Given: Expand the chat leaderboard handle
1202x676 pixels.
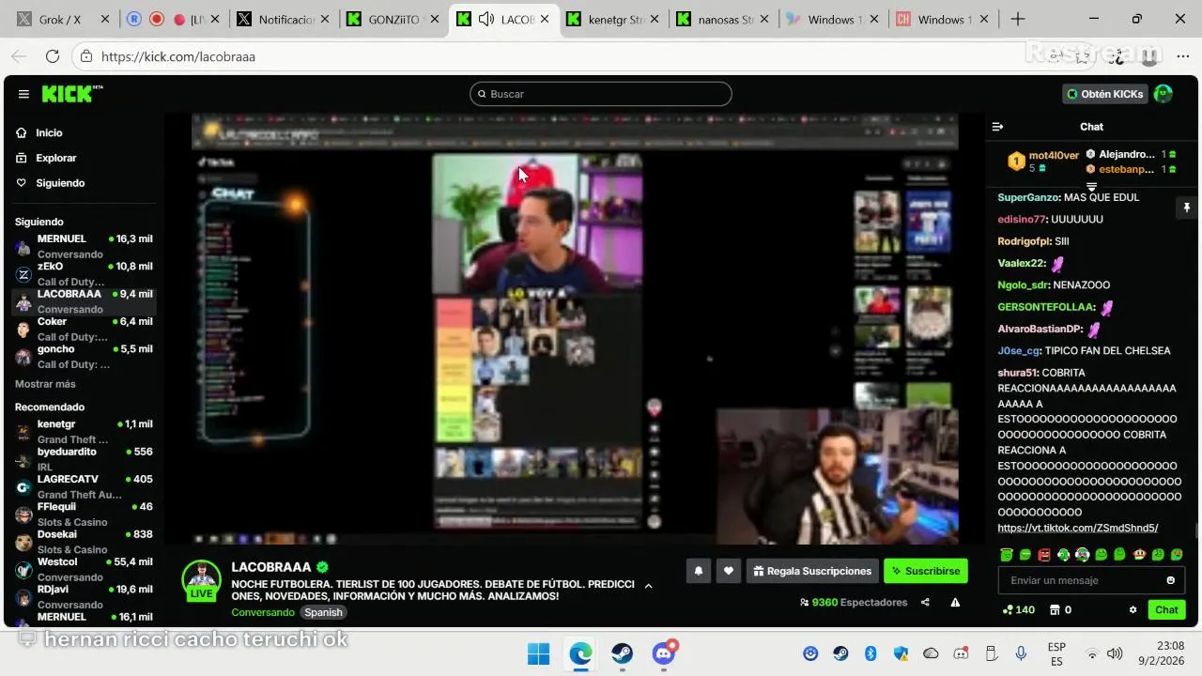Looking at the screenshot, I should tap(1091, 186).
